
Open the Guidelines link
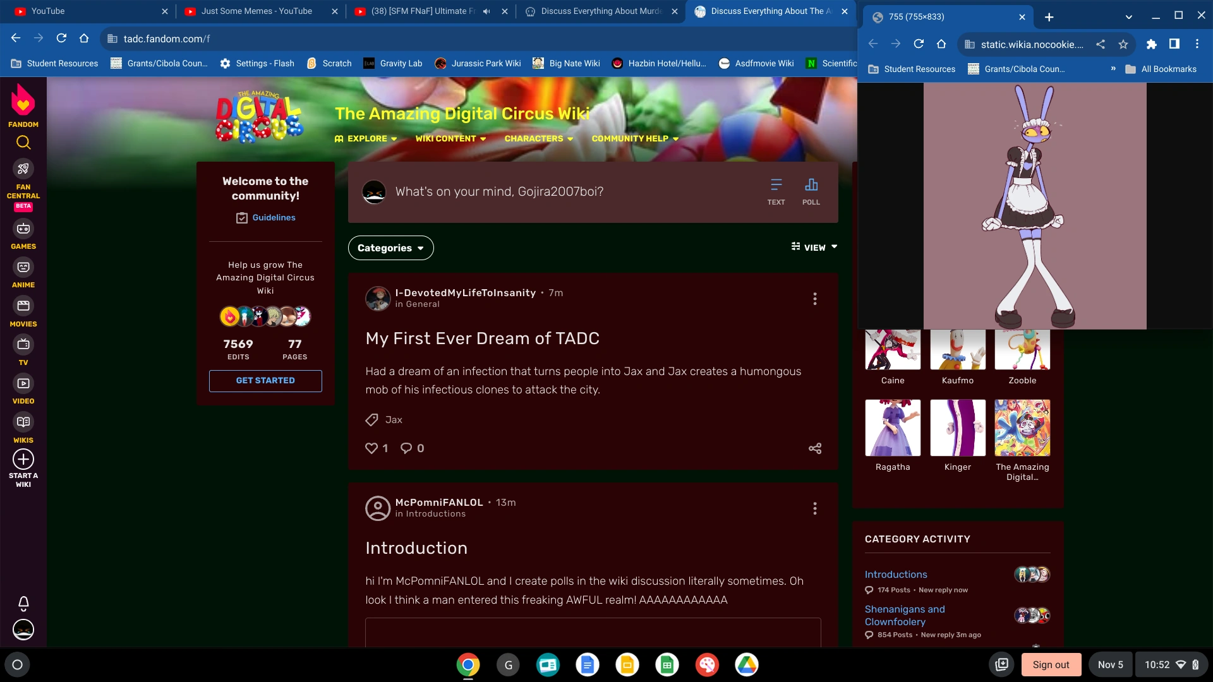274,218
